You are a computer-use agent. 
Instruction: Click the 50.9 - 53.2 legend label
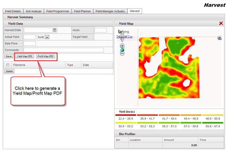(126, 126)
